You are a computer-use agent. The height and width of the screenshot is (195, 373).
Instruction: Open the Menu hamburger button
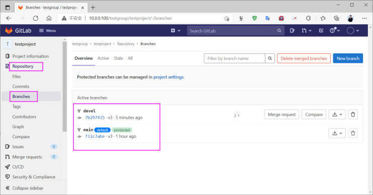47,31
